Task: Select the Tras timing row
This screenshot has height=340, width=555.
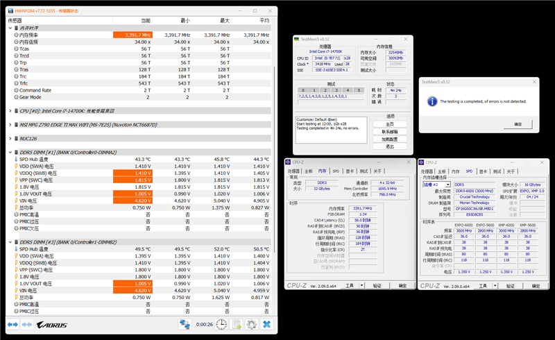Action: tap(140, 69)
